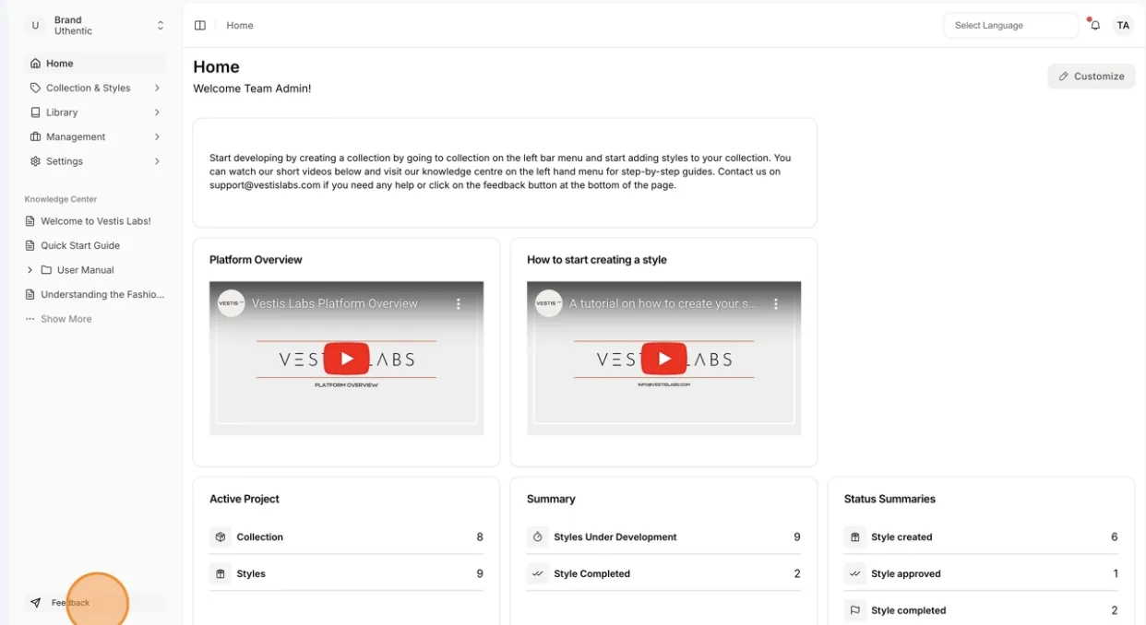Viewport: 1146px width, 625px height.
Task: Click the Style approved count 1
Action: click(x=1116, y=573)
